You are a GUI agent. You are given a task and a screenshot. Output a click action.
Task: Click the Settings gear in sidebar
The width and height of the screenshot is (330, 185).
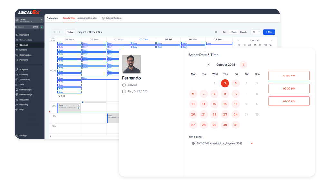[x=17, y=136]
